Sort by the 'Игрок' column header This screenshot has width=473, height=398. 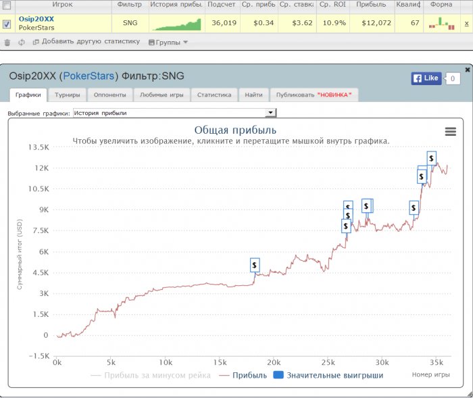[x=62, y=5]
